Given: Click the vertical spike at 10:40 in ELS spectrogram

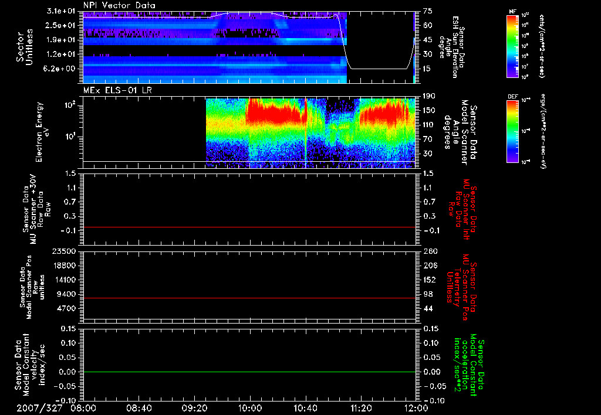Looking at the screenshot, I should (306, 132).
